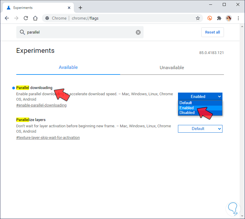Minimize the Chrome window

pos(211,4)
